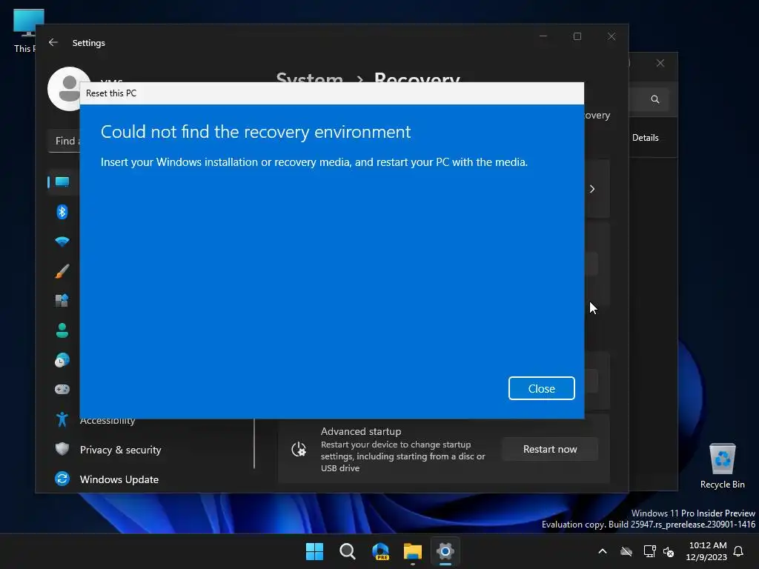This screenshot has width=759, height=569.
Task: Open Bluetooth & devices sidebar icon
Action: point(62,212)
